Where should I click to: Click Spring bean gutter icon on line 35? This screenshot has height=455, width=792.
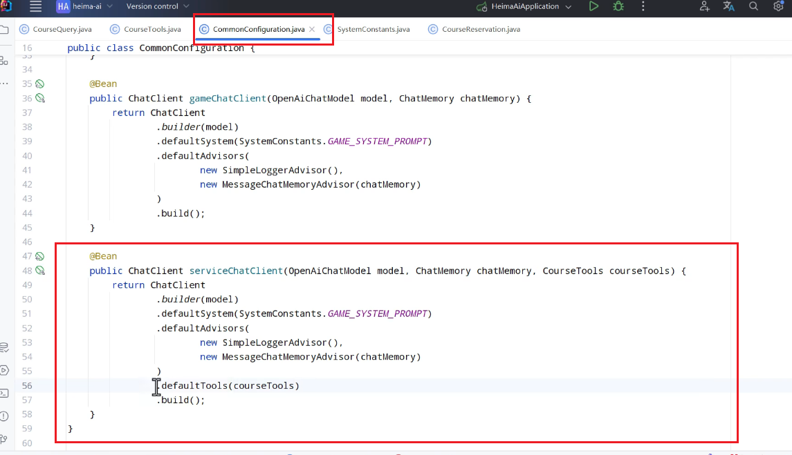coord(39,84)
